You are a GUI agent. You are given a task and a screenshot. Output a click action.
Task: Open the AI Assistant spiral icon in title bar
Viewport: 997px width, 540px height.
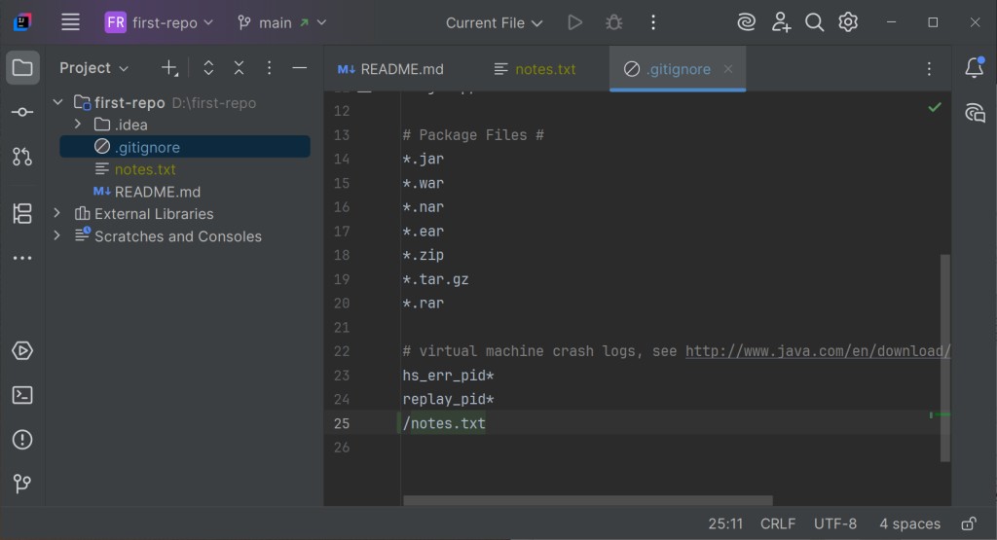(x=746, y=23)
